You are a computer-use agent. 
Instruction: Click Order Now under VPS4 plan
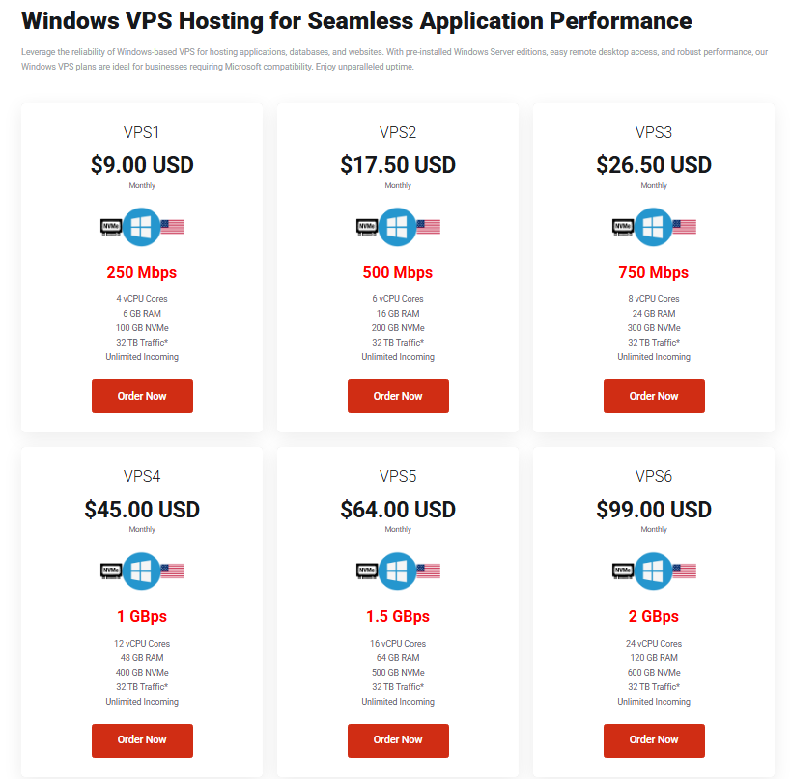click(142, 740)
